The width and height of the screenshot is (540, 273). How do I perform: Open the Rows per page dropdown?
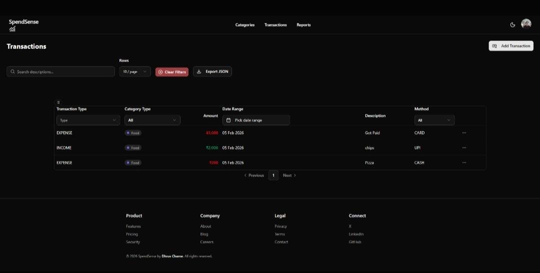135,71
